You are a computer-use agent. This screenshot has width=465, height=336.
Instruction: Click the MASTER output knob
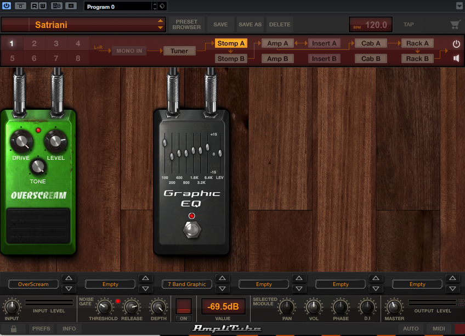pyautogui.click(x=394, y=307)
